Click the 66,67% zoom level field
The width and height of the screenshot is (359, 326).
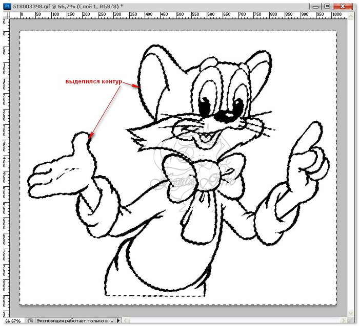13,321
